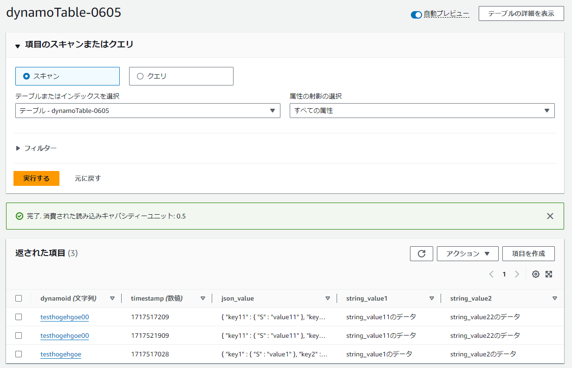Check the select-all checkbox in the header
The image size is (572, 368).
(x=19, y=298)
